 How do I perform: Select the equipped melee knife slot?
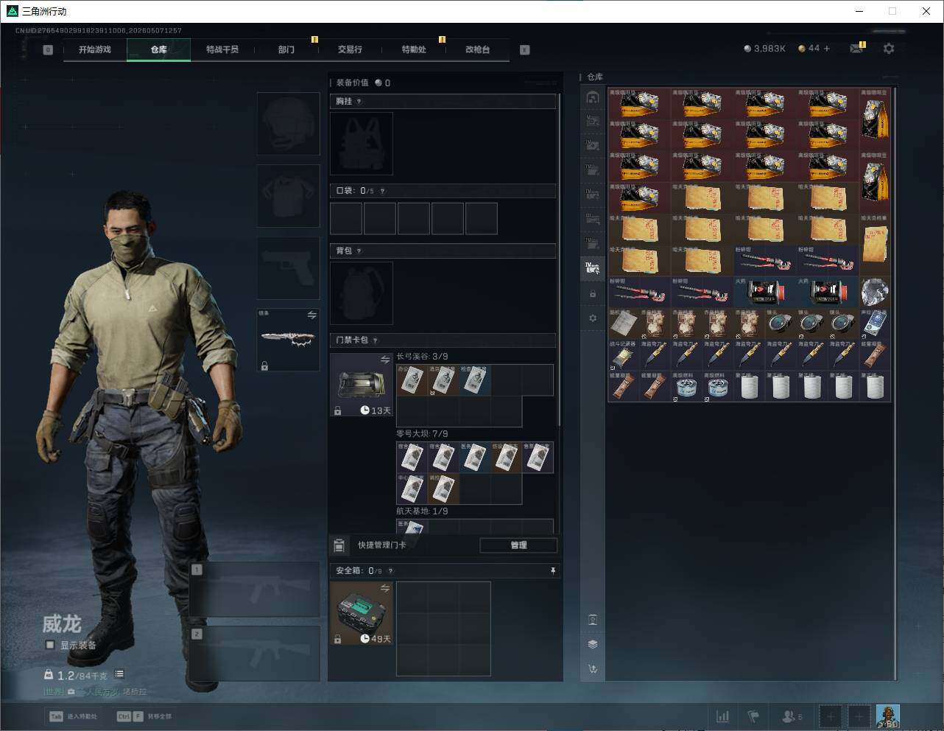click(288, 340)
